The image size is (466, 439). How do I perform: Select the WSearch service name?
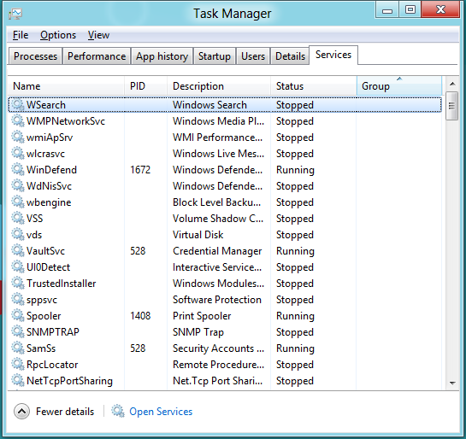pos(46,105)
